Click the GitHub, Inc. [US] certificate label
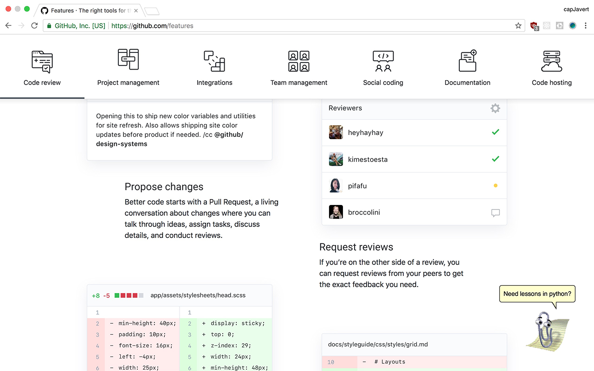 coord(80,26)
